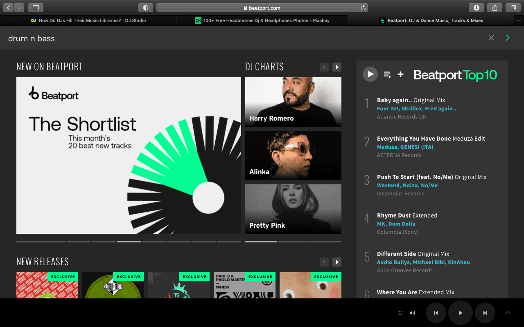Open the privacy shield report icon
This screenshot has height=327, width=524.
point(145,8)
